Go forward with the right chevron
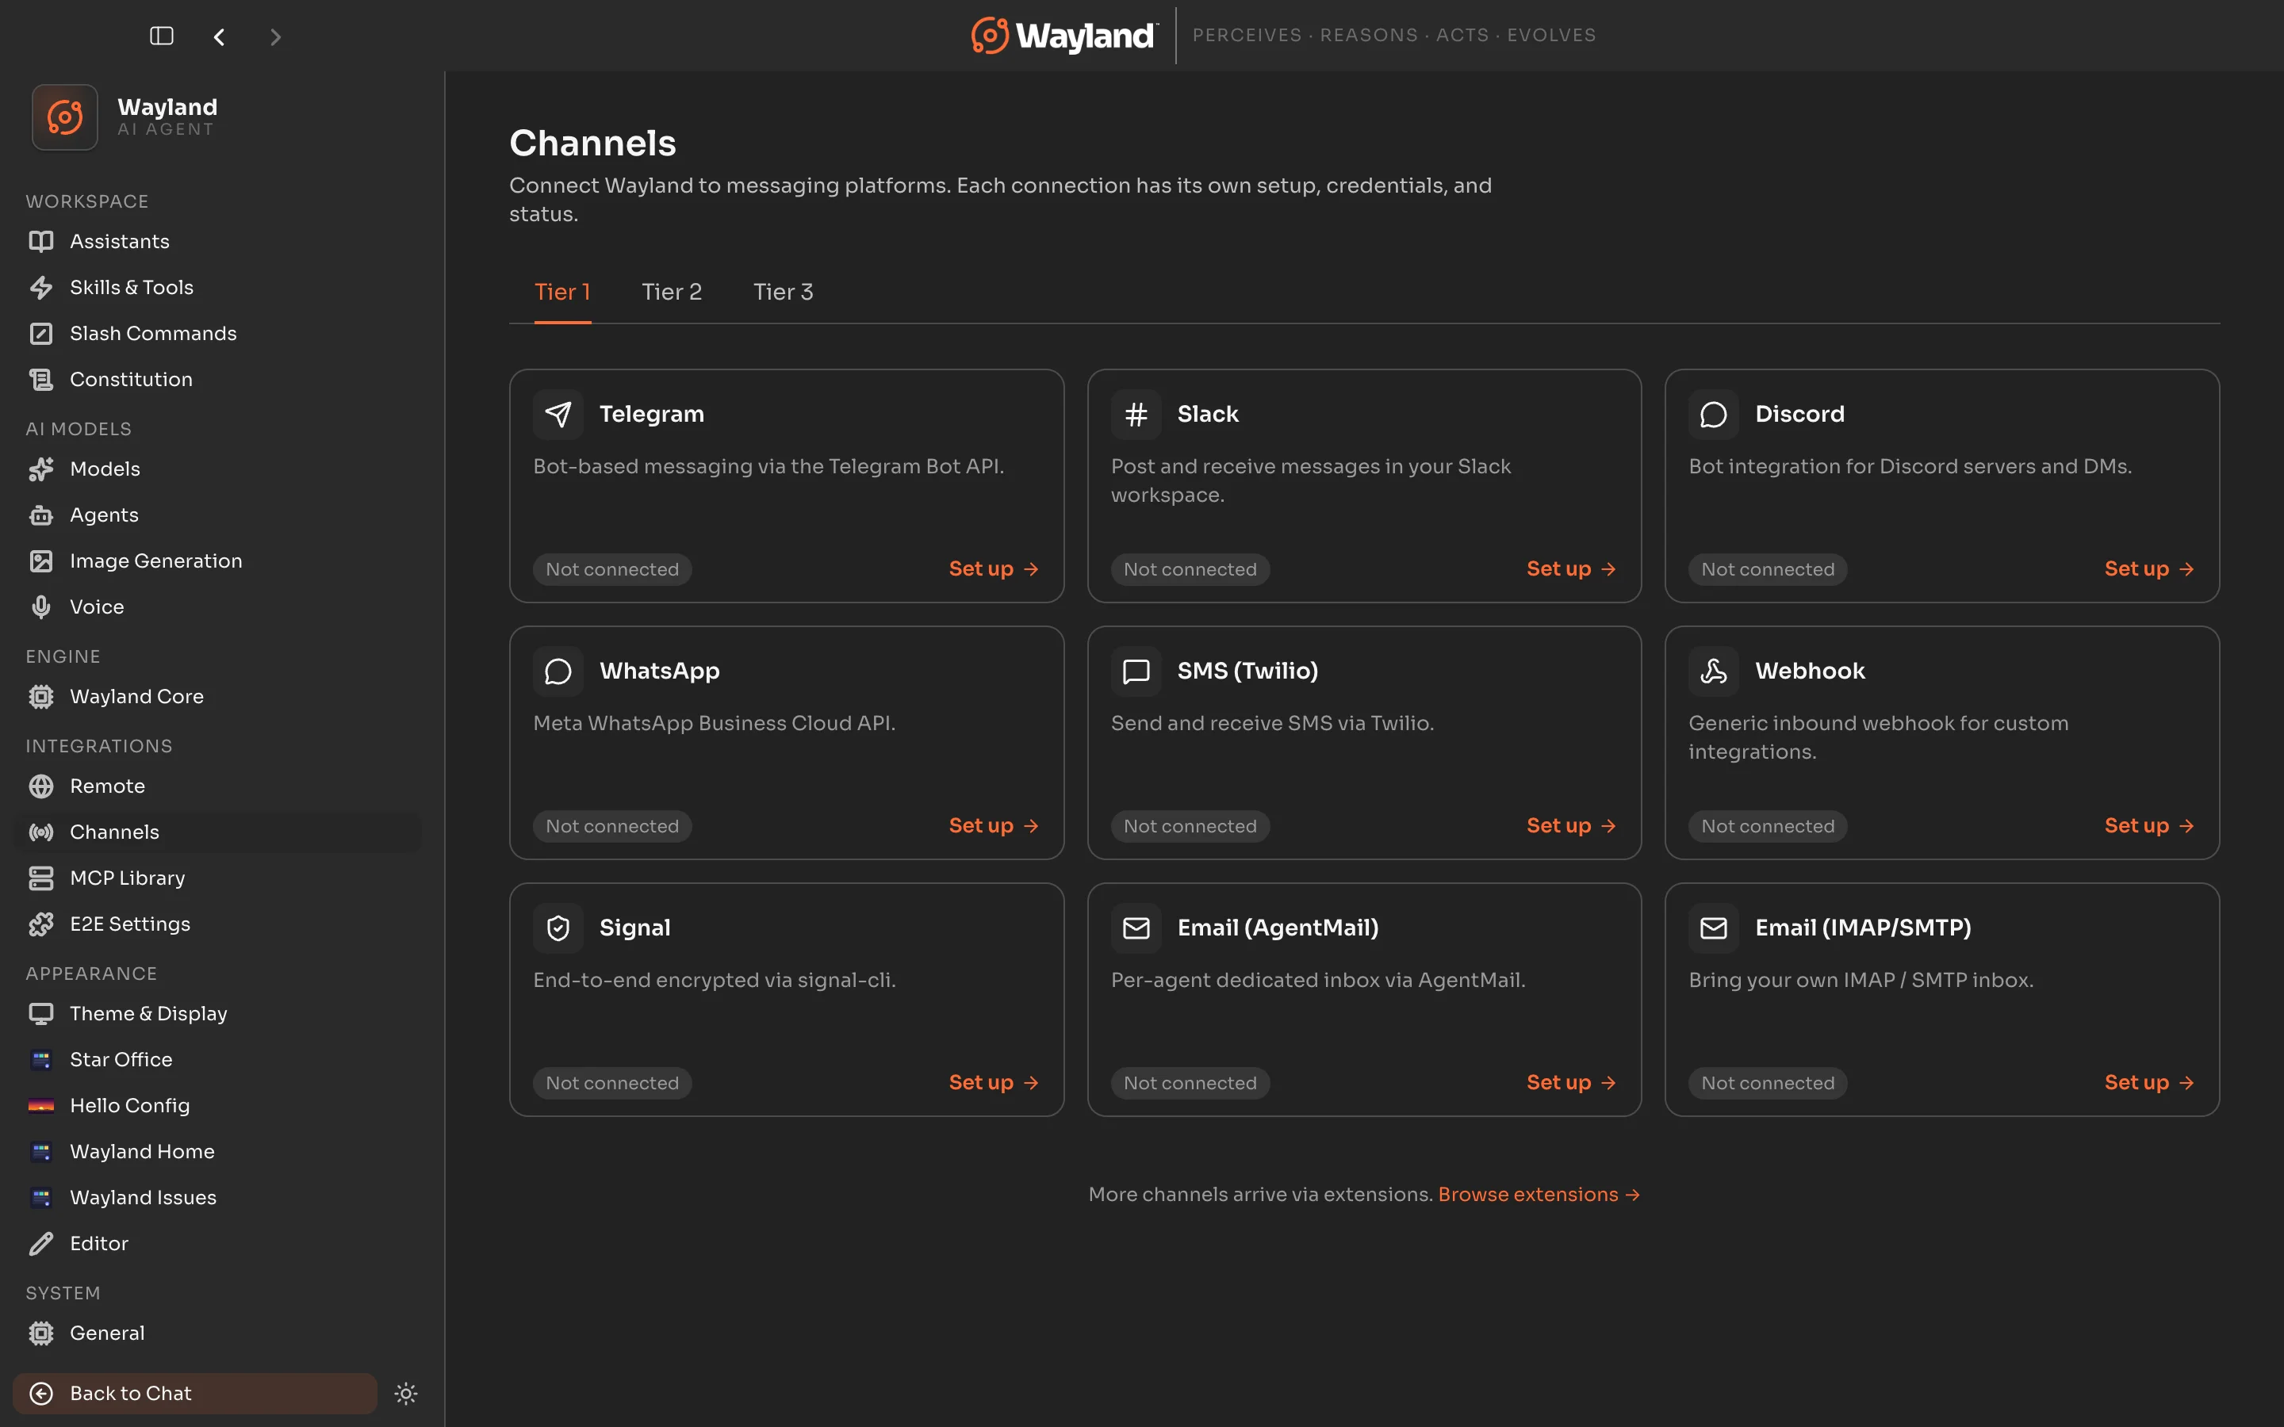 [x=274, y=36]
